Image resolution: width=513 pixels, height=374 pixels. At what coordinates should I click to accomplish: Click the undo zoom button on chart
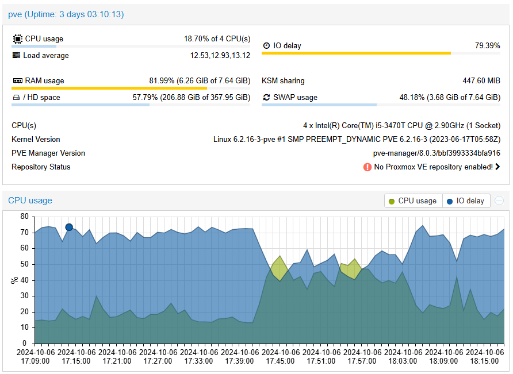499,201
